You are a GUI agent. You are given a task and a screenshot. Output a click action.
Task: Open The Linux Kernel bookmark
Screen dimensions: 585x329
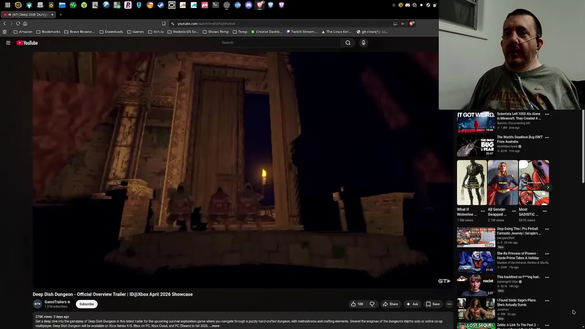[336, 32]
